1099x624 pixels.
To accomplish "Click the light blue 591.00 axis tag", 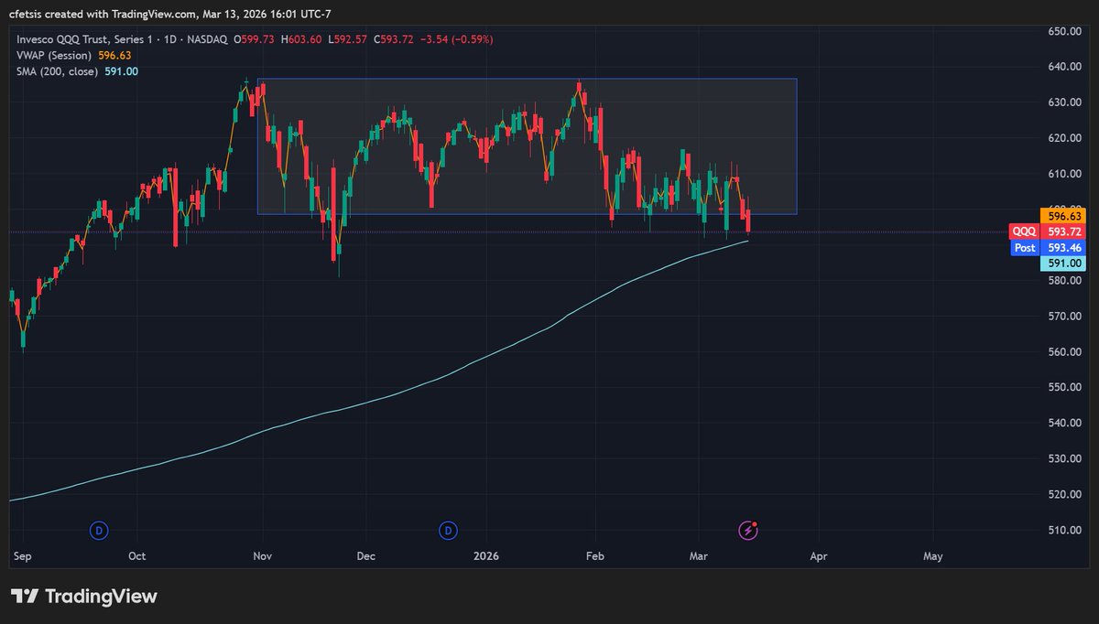I will [x=1062, y=264].
